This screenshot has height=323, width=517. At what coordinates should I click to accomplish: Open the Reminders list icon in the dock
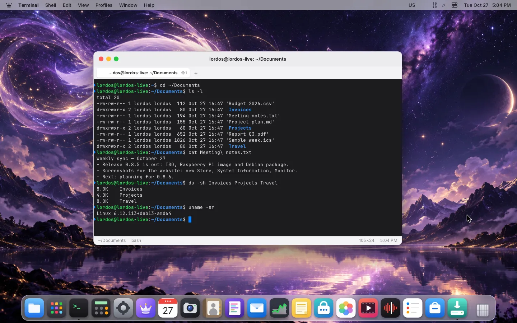(413, 308)
